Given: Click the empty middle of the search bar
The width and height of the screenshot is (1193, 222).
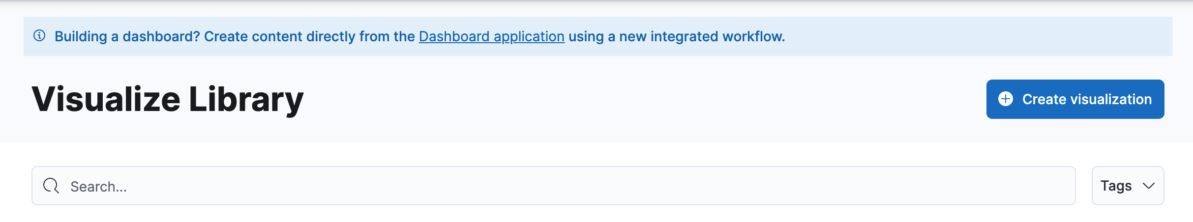Looking at the screenshot, I should click(590, 186).
